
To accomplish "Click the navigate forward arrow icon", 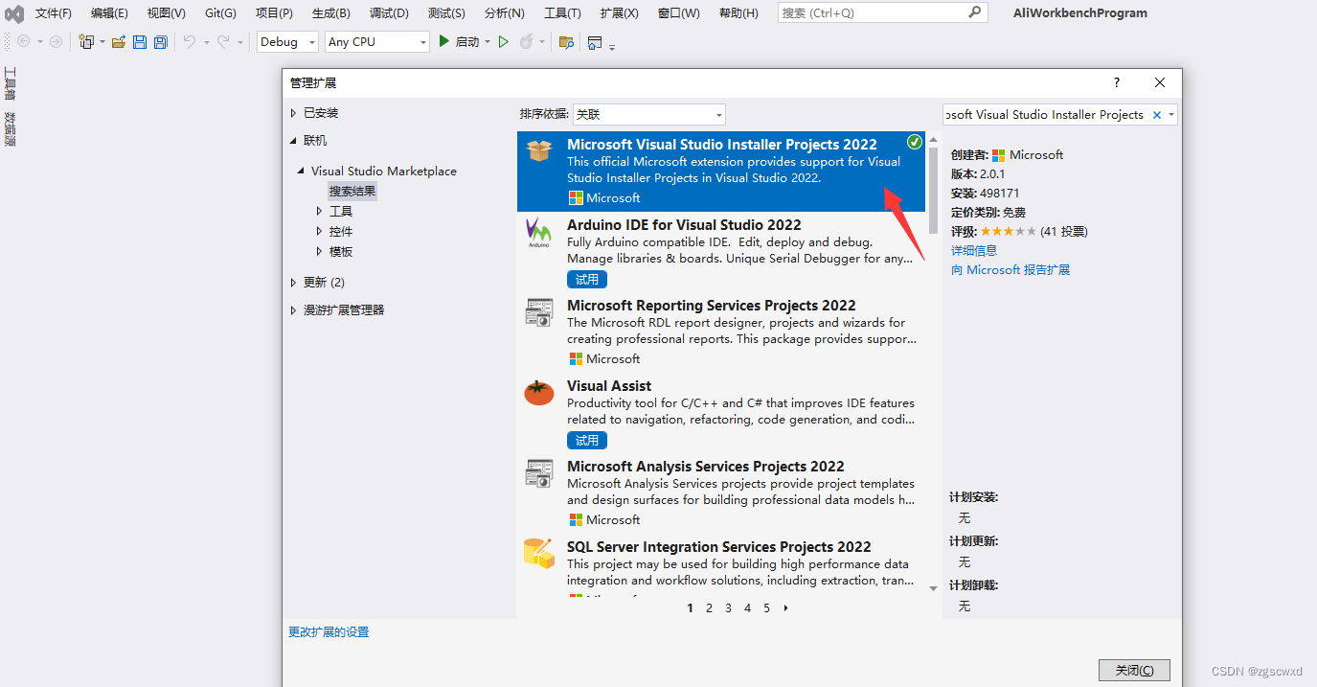I will [56, 42].
